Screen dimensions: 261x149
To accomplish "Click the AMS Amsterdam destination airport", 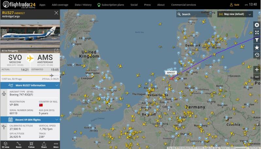I will click(x=45, y=59).
